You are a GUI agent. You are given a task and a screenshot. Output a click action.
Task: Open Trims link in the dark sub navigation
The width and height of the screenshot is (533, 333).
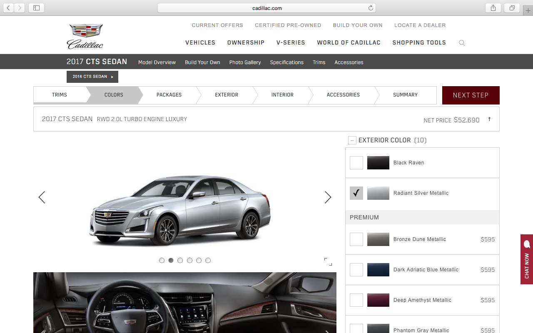click(319, 62)
